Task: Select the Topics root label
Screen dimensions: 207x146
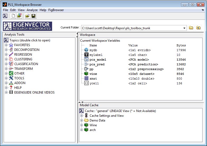Action: (x=30, y=40)
